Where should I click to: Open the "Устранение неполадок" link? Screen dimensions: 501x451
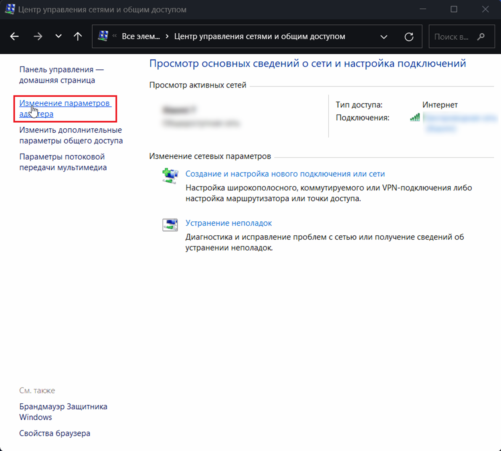tap(228, 223)
